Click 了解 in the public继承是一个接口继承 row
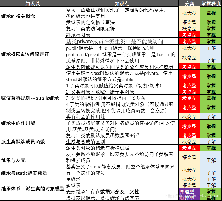 click(x=211, y=48)
